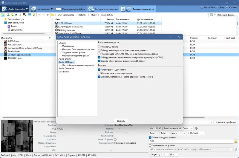Click the yellow music note file icon
This screenshot has height=158, width=239.
34,15
